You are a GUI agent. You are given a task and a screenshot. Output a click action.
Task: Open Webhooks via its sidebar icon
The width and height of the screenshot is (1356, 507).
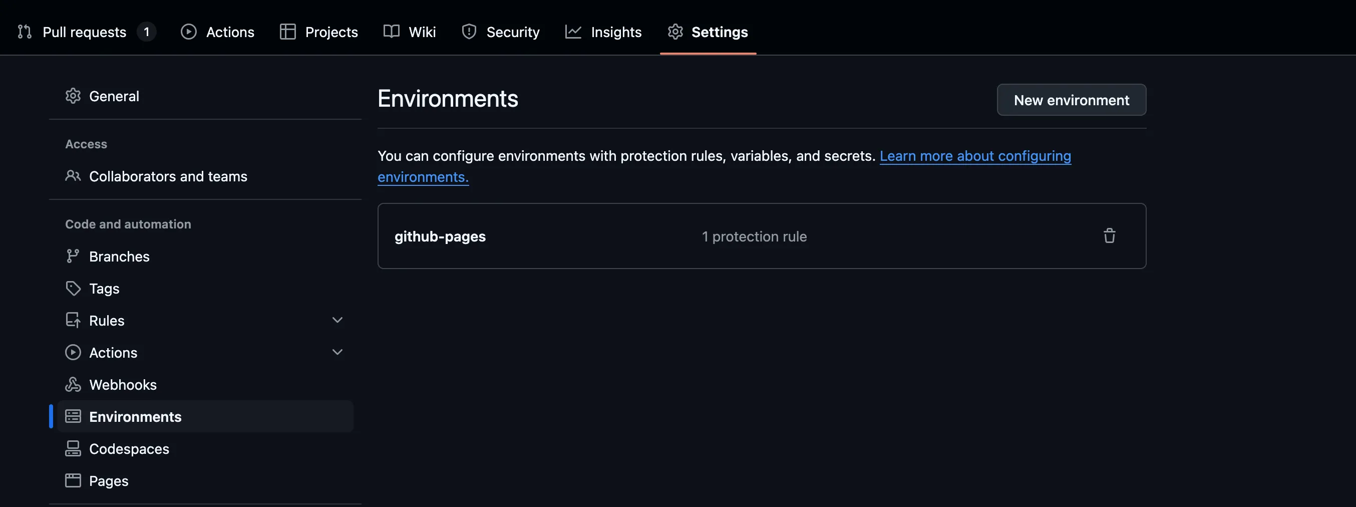coord(73,384)
